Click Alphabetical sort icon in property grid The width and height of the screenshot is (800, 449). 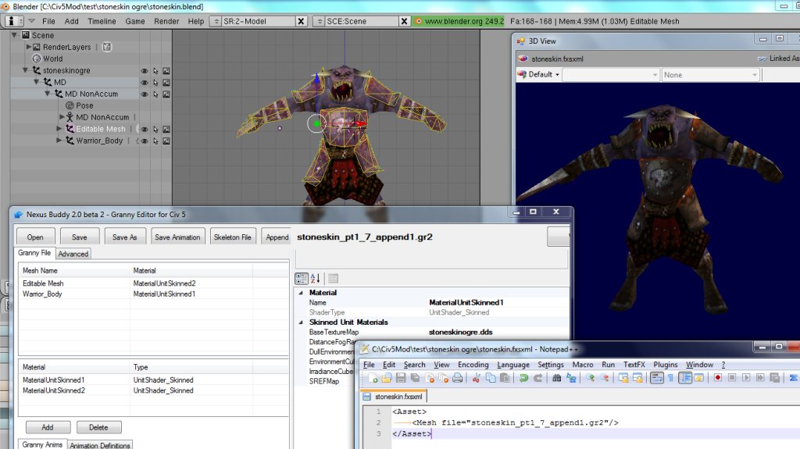tap(316, 279)
